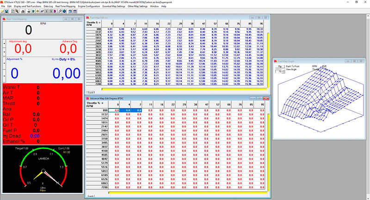Select Fuel Map cell at RPM 800, throttle 0
This screenshot has height=200, width=370.
[x=108, y=29]
